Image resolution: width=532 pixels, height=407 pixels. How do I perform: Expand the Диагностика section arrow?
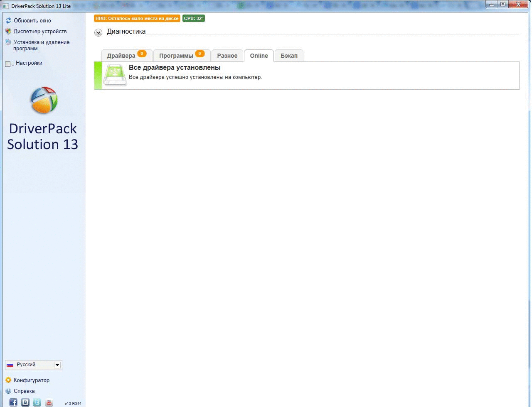click(x=98, y=32)
